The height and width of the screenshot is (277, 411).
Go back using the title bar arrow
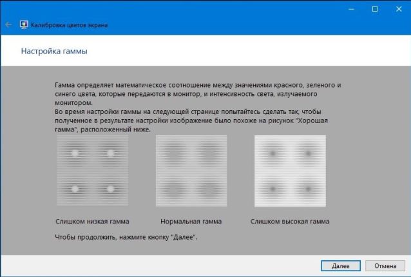click(x=8, y=25)
